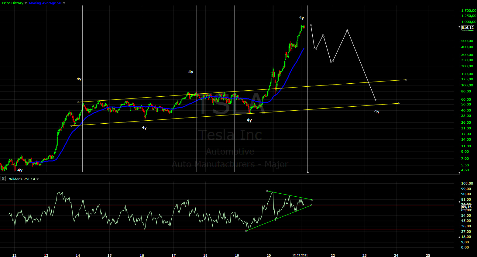Click the 12.02.2021 date label
The width and height of the screenshot is (477, 257).
click(x=300, y=255)
